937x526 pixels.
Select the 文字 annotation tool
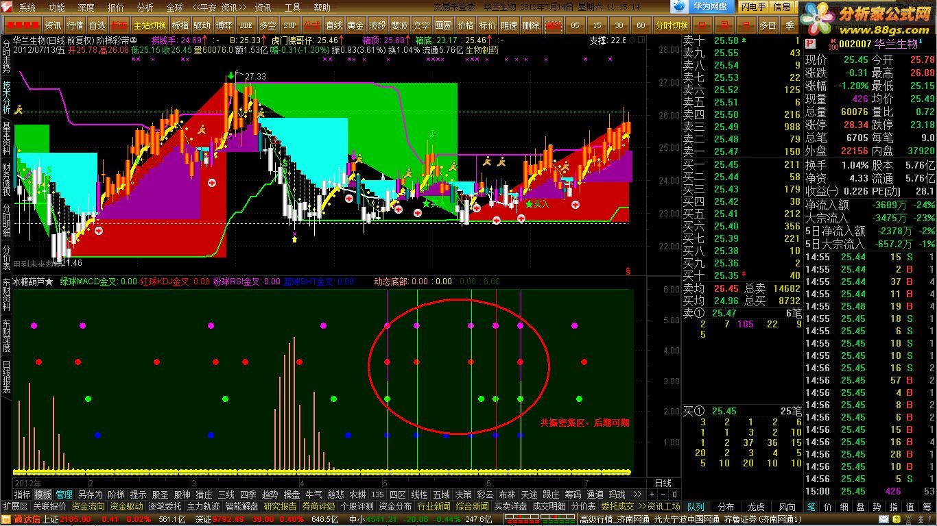(x=421, y=25)
